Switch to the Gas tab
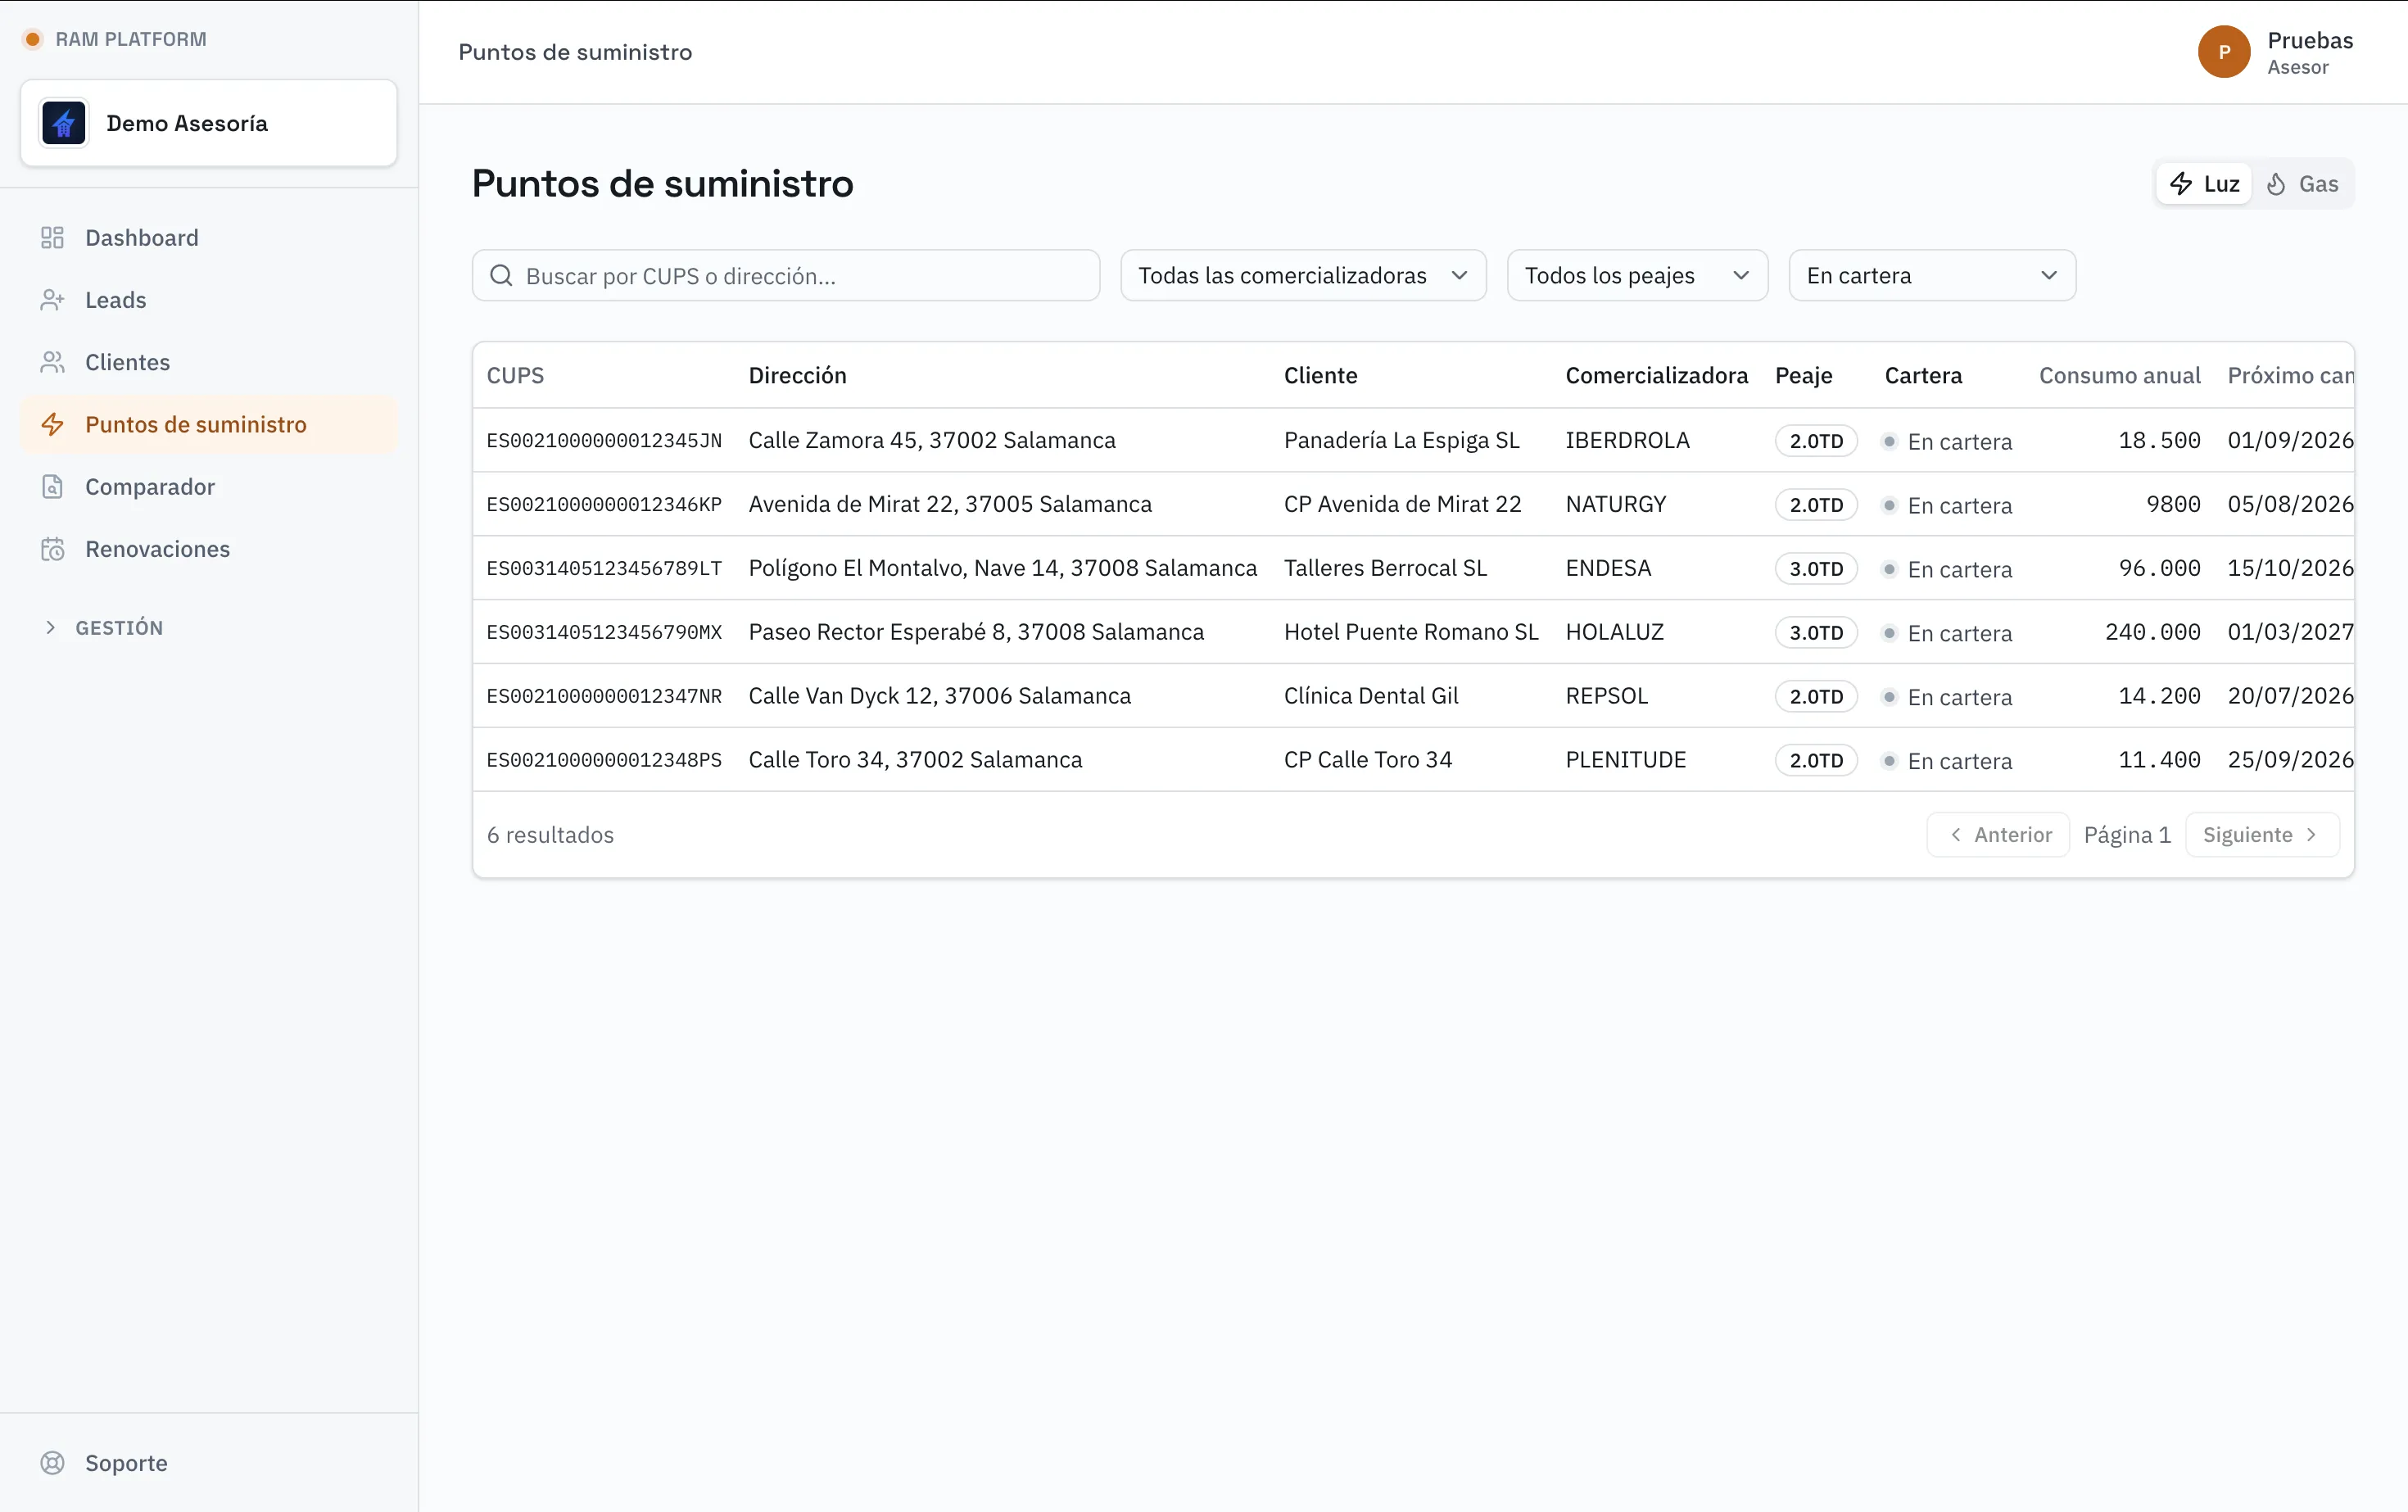 pos(2302,184)
